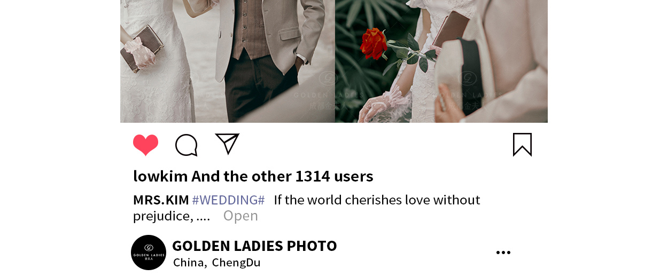Open the Golden Ladies round profile avatar
The height and width of the screenshot is (276, 668).
click(149, 253)
